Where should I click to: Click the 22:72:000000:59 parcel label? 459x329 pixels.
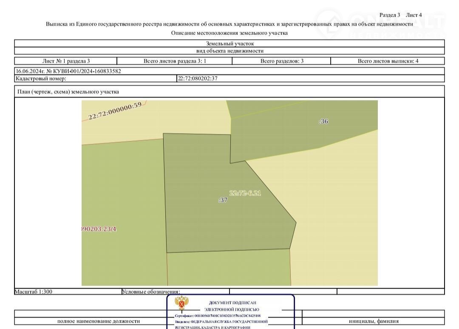[x=115, y=111]
